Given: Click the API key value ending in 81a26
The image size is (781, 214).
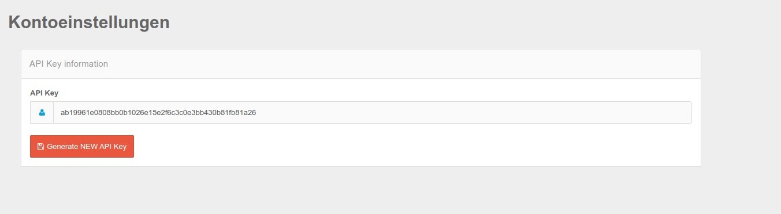Looking at the screenshot, I should 158,113.
